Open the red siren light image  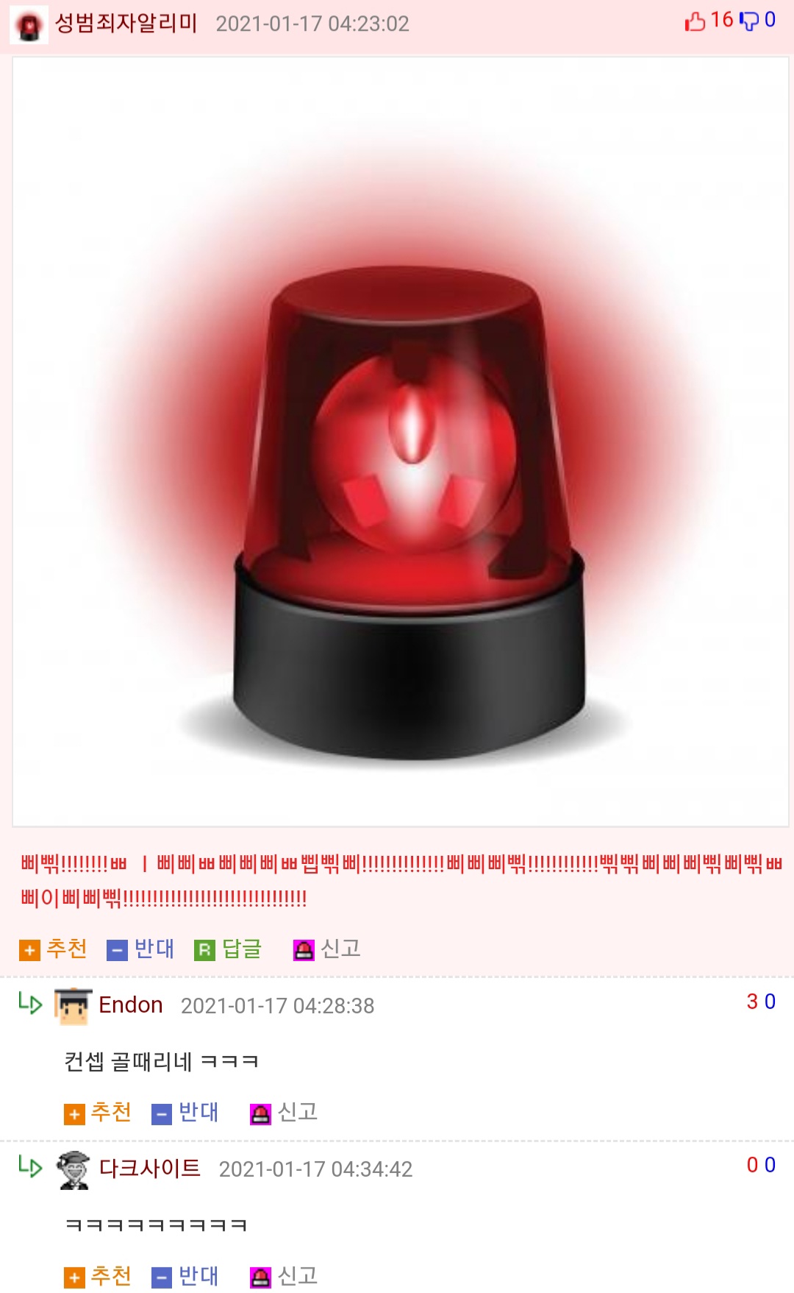click(401, 442)
